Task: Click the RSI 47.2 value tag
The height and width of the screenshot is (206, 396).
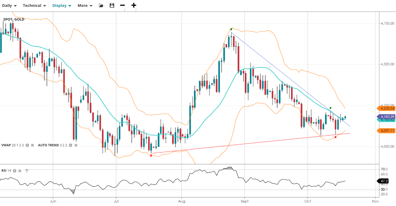Action: click(383, 181)
